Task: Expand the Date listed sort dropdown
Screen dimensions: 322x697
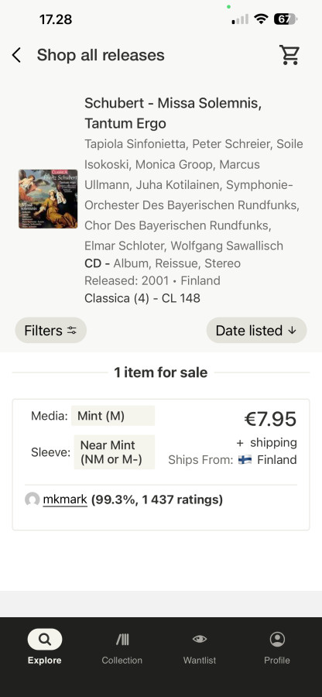Action: click(x=256, y=330)
